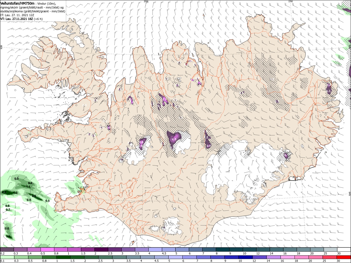Pick the bottom-row 1 darkest green swatch

(x=63, y=257)
